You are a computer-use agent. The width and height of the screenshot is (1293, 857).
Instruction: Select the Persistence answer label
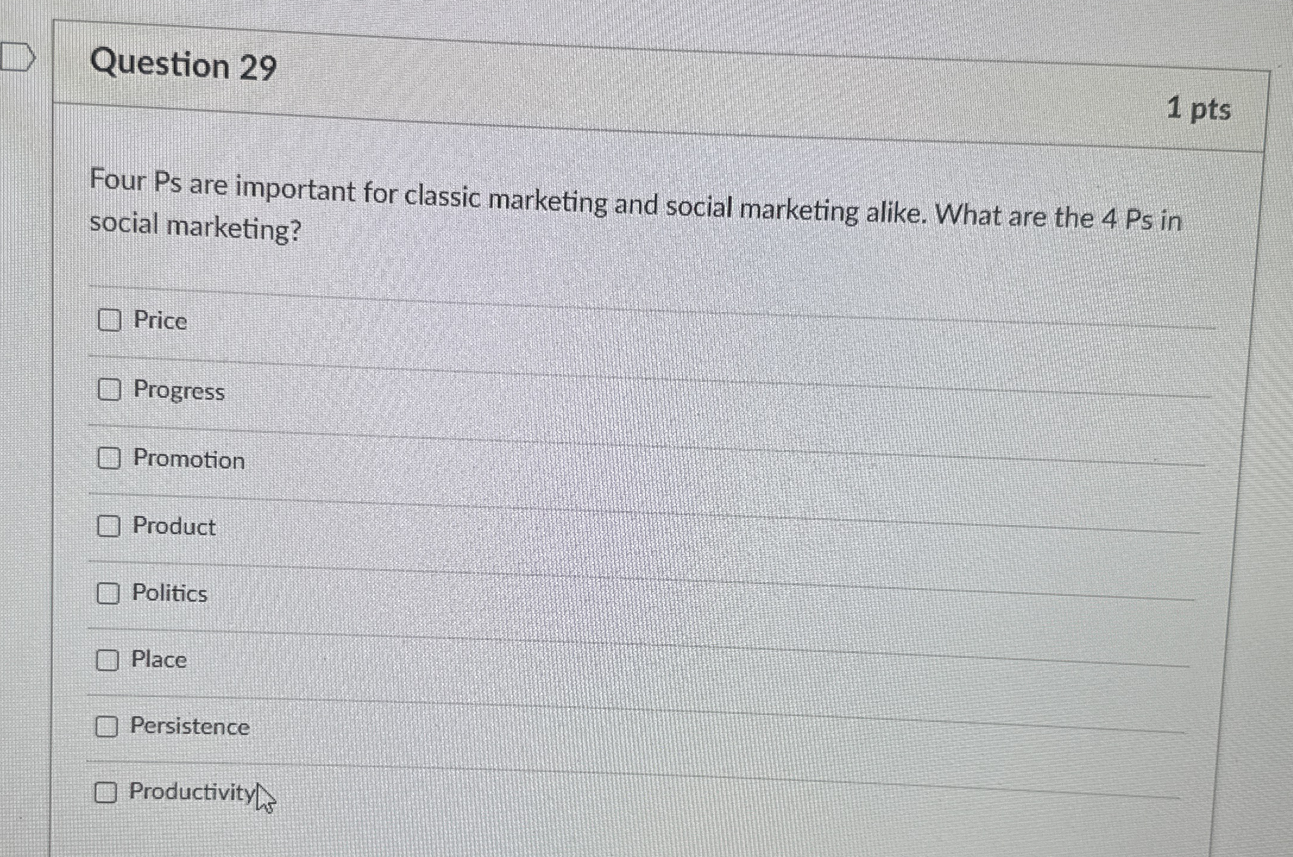click(190, 726)
